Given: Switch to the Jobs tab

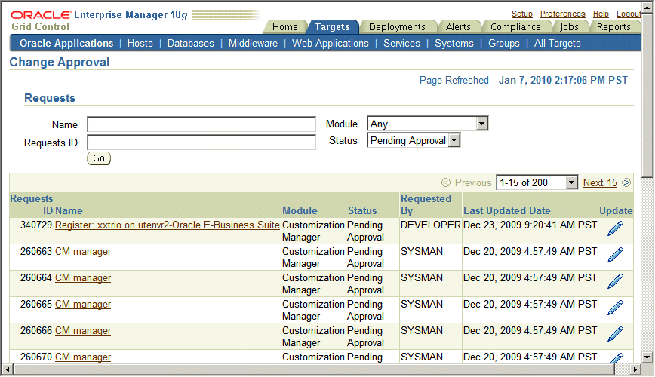Looking at the screenshot, I should tap(569, 26).
